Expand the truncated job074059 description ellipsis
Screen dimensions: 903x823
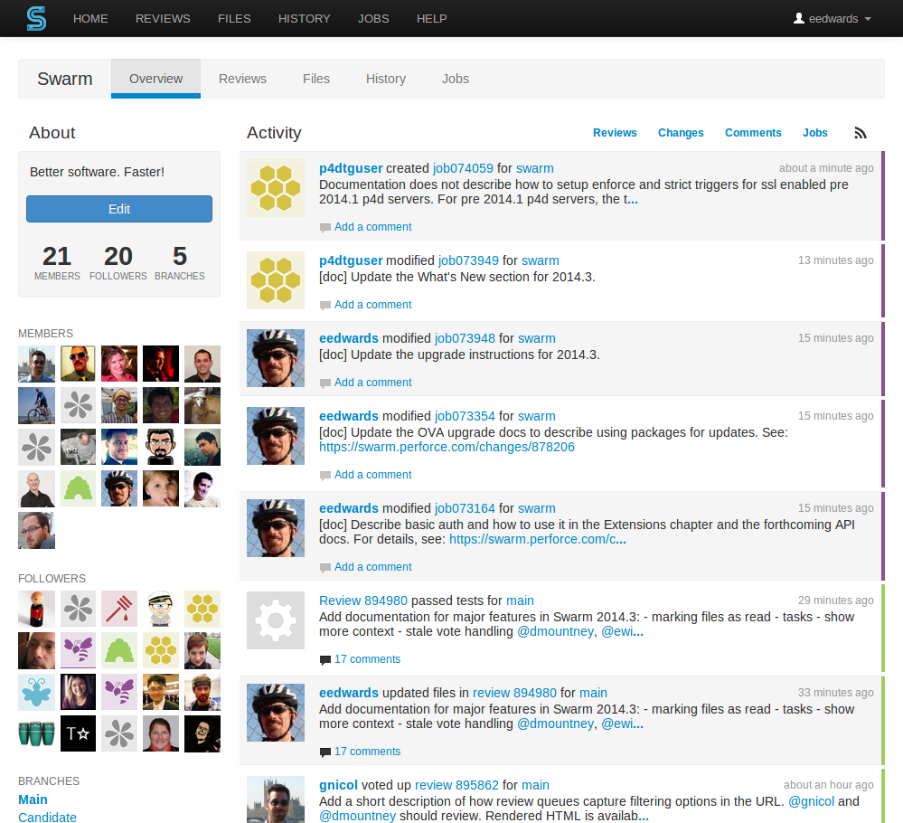coord(633,199)
